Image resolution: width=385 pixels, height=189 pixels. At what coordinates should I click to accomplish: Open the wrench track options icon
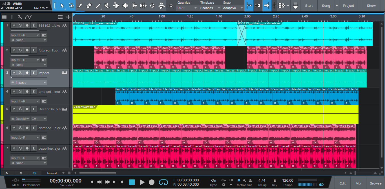[x=20, y=17]
